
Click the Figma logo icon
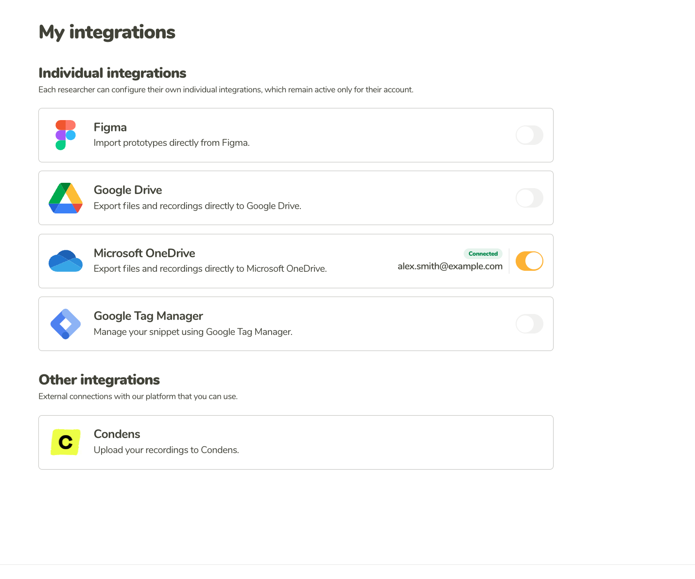coord(66,135)
